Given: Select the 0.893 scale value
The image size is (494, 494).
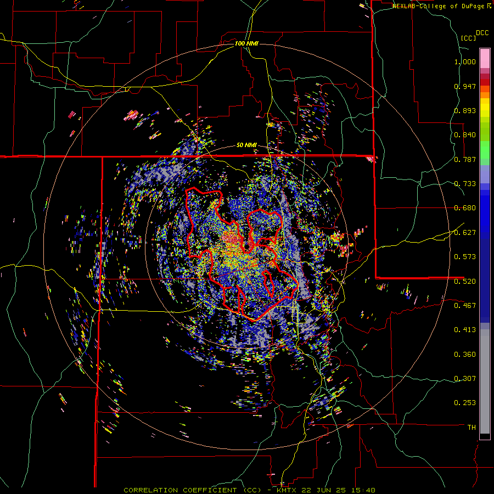Looking at the screenshot, I should [465, 110].
